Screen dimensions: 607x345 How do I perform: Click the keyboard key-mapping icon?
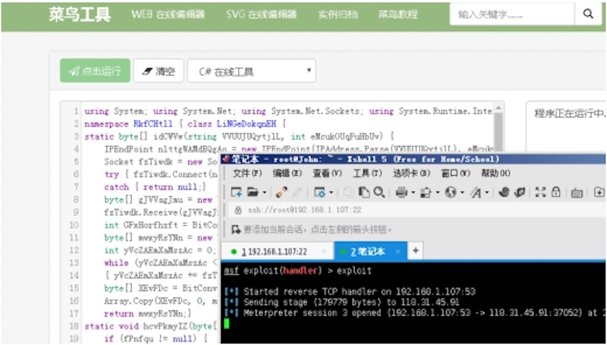(x=577, y=193)
